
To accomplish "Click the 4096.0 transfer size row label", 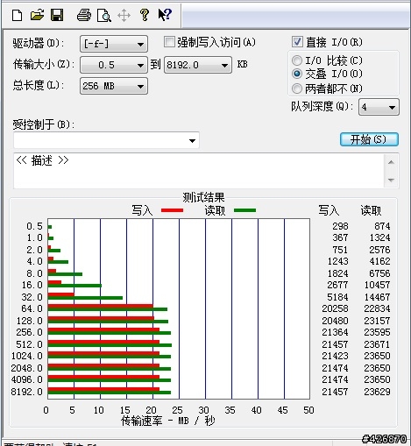I will click(x=27, y=379).
